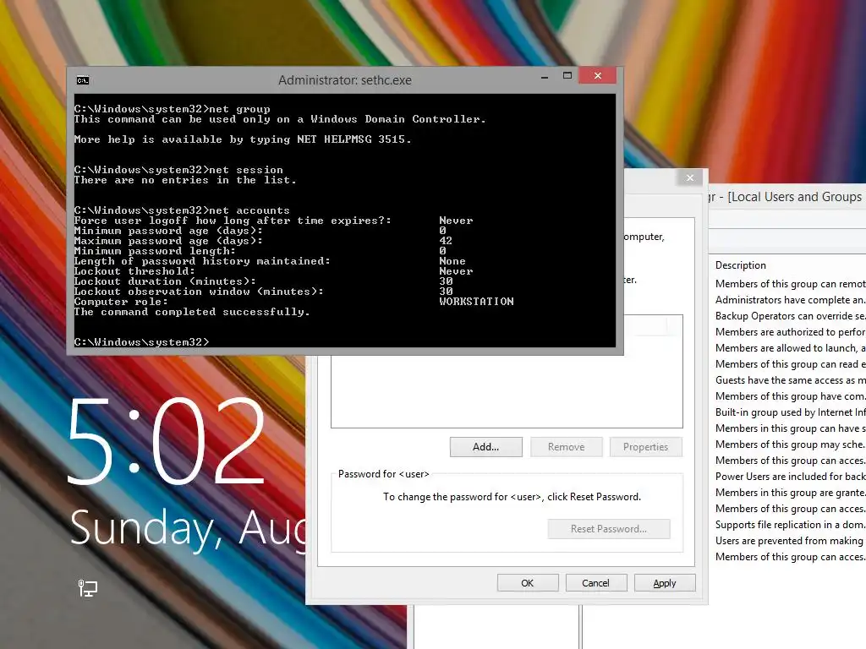
Task: Select row 'Members of this group have com...'
Action: (x=790, y=395)
